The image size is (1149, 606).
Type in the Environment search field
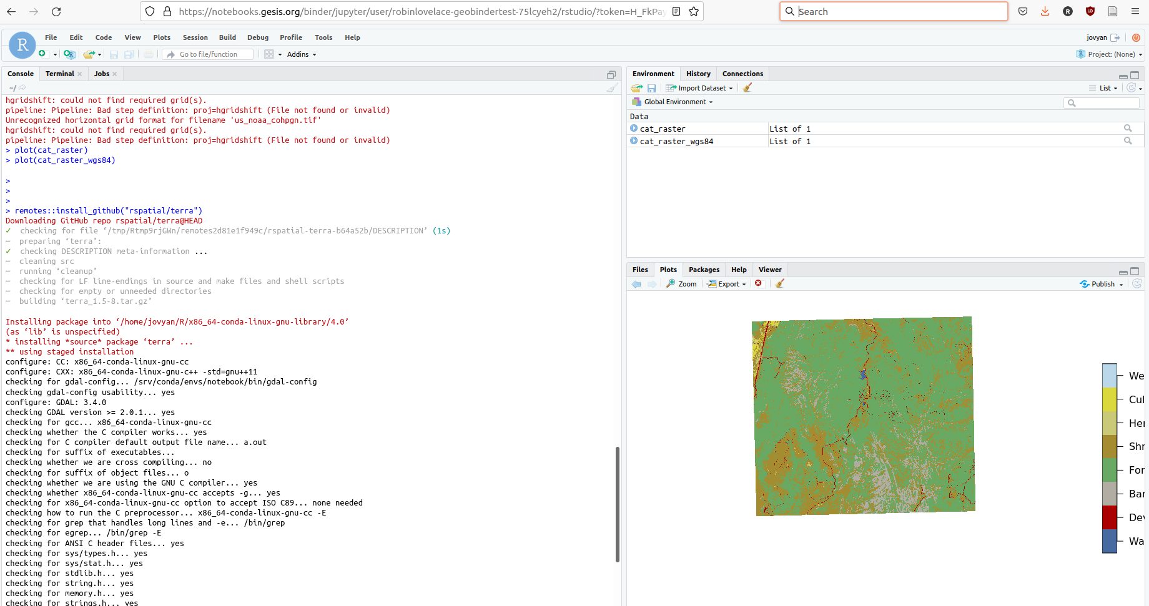(1102, 102)
